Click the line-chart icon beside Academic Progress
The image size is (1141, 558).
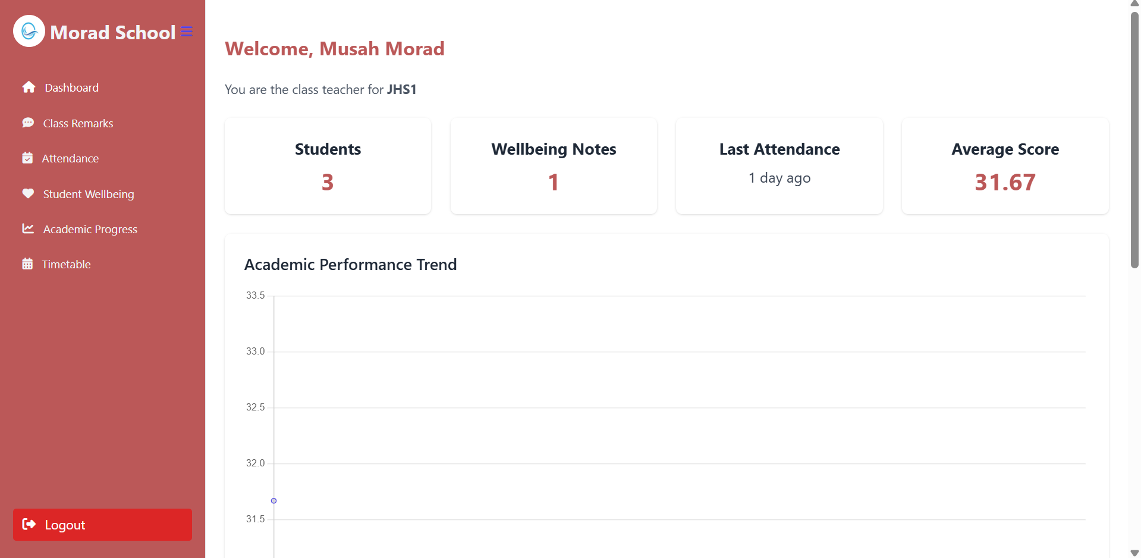coord(28,228)
